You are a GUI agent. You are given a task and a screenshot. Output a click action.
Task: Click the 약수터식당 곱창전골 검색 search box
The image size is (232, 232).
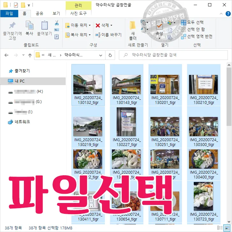[x=173, y=55]
